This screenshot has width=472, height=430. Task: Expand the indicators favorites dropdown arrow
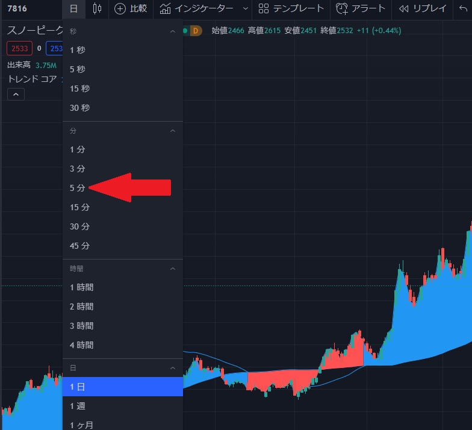click(246, 8)
